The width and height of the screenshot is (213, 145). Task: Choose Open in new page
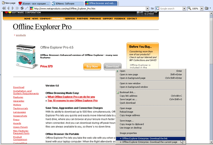tap(151, 74)
